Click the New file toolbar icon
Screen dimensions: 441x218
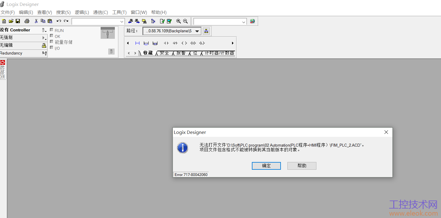point(4,21)
